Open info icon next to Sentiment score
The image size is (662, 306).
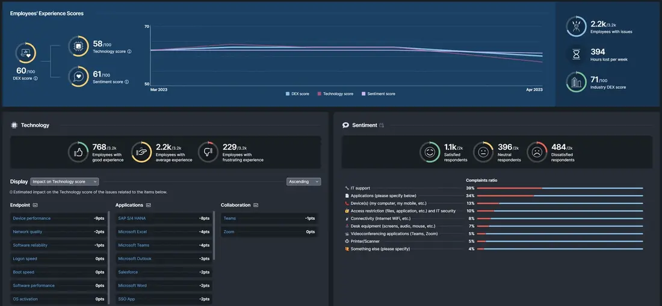tap(126, 82)
